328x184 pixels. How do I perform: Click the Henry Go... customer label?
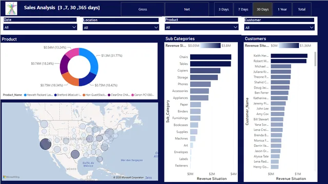[261, 167]
